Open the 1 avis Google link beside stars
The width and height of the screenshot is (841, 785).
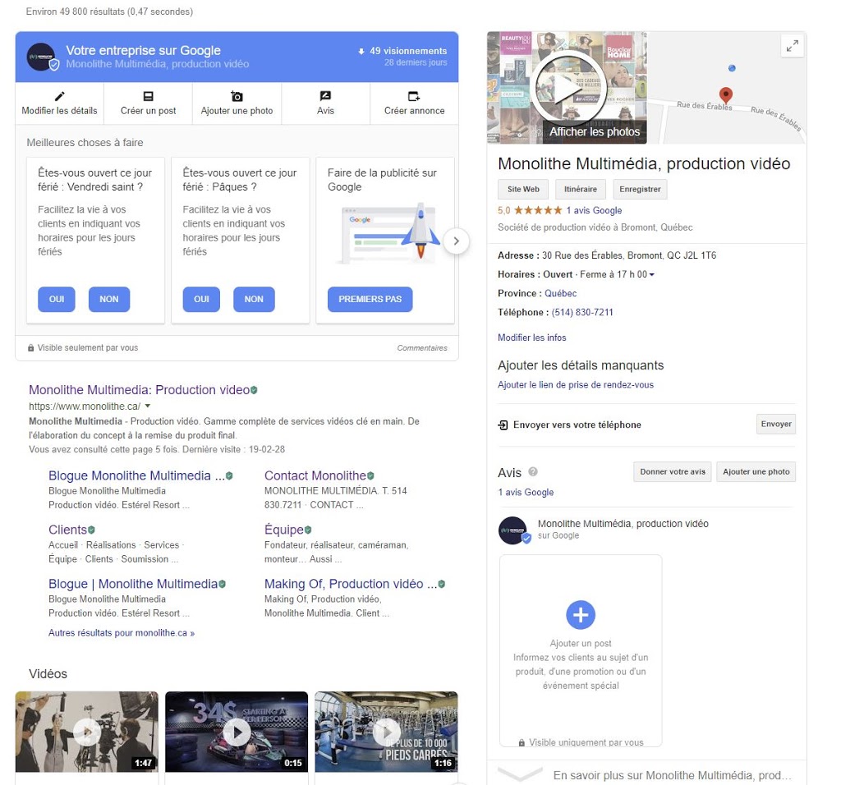[x=594, y=210]
